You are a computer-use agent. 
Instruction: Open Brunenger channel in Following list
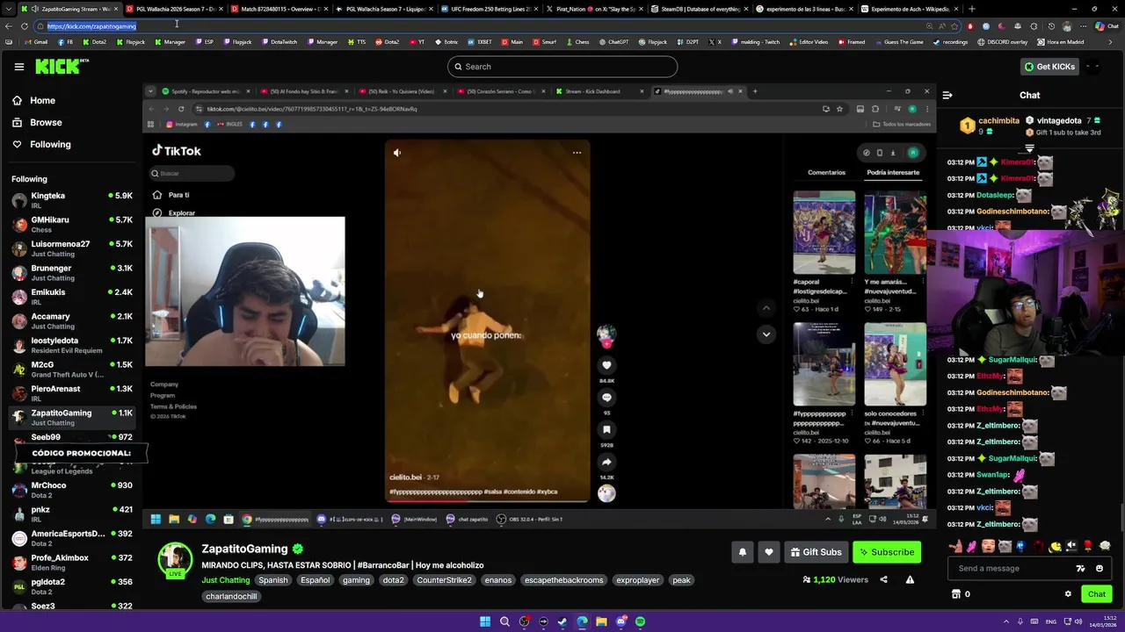[72, 273]
